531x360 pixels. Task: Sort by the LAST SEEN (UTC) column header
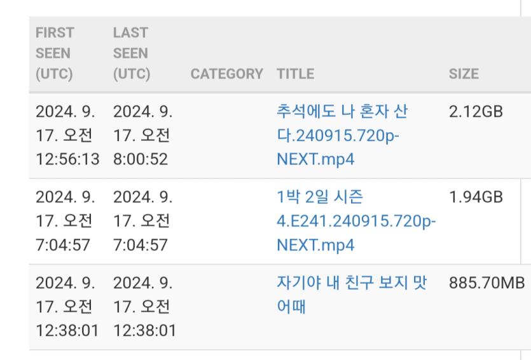click(x=132, y=53)
